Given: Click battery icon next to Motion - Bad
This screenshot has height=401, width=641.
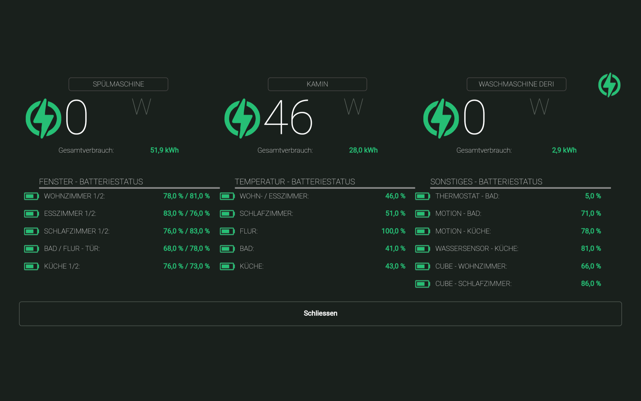Looking at the screenshot, I should [x=422, y=214].
